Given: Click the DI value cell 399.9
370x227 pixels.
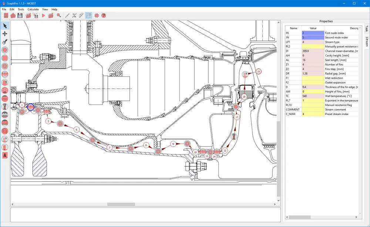Looking at the screenshot, I should coord(313,51).
